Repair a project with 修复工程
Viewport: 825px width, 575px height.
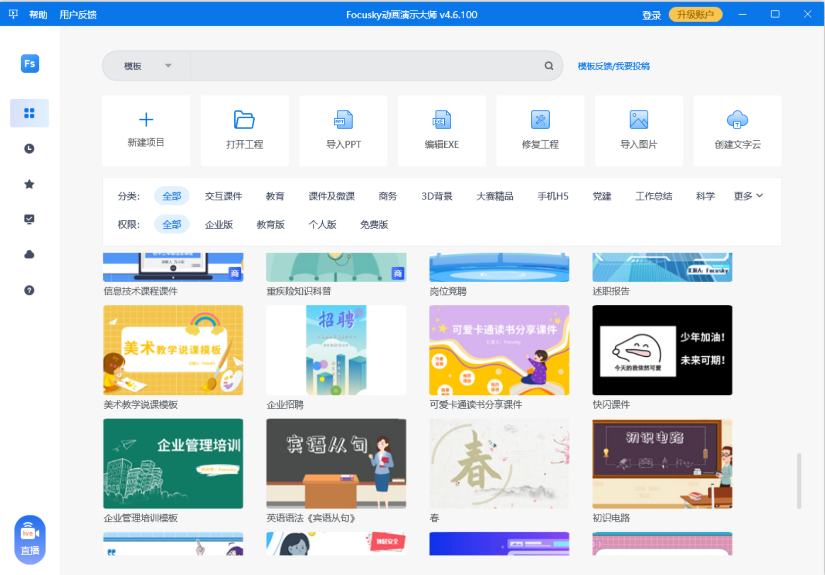point(540,130)
